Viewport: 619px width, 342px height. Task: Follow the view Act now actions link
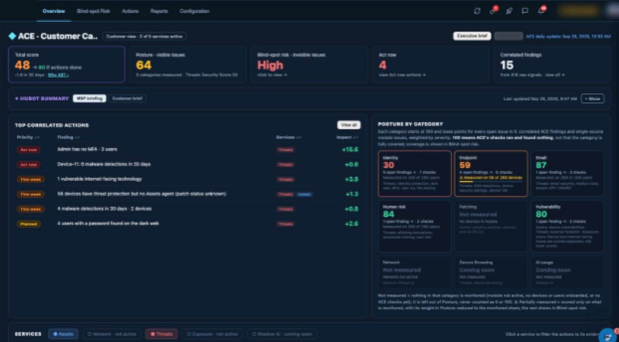point(402,75)
